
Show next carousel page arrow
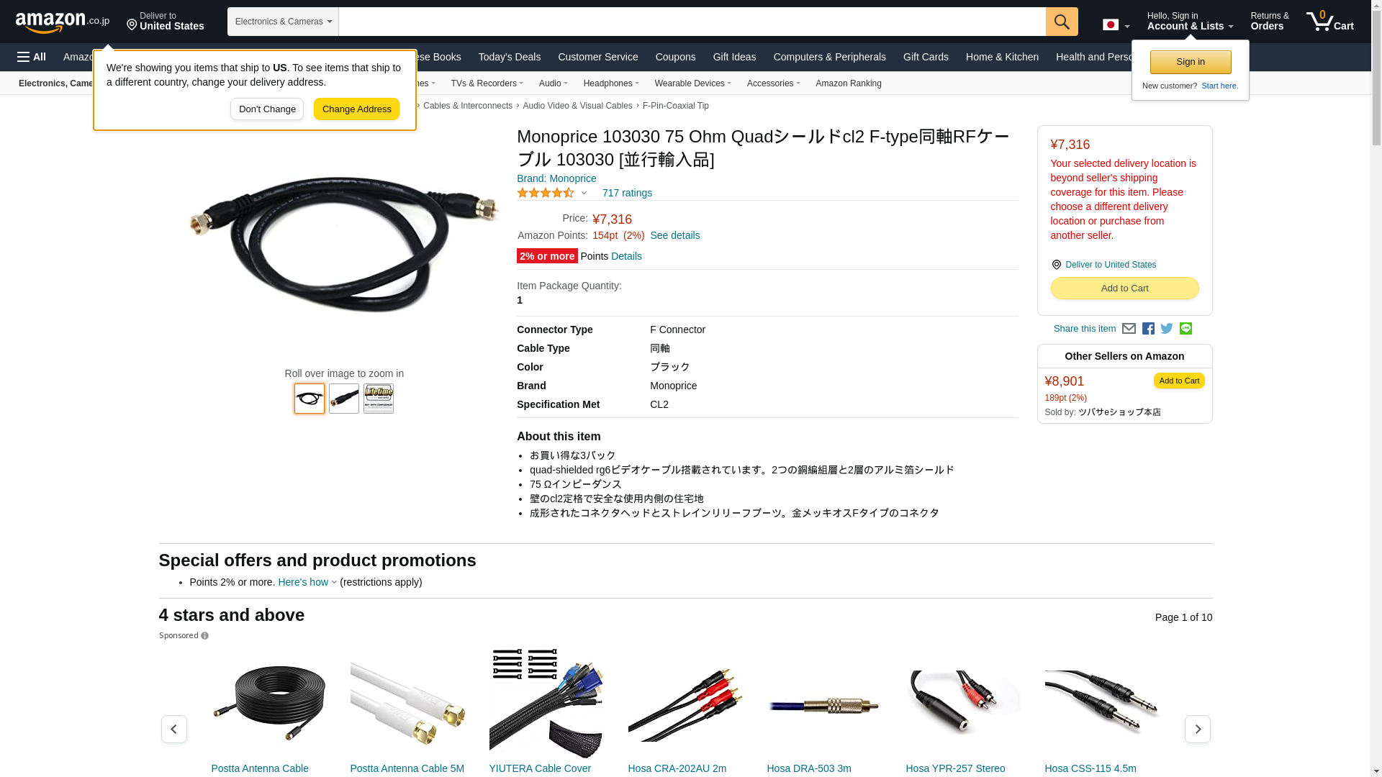point(1197,729)
